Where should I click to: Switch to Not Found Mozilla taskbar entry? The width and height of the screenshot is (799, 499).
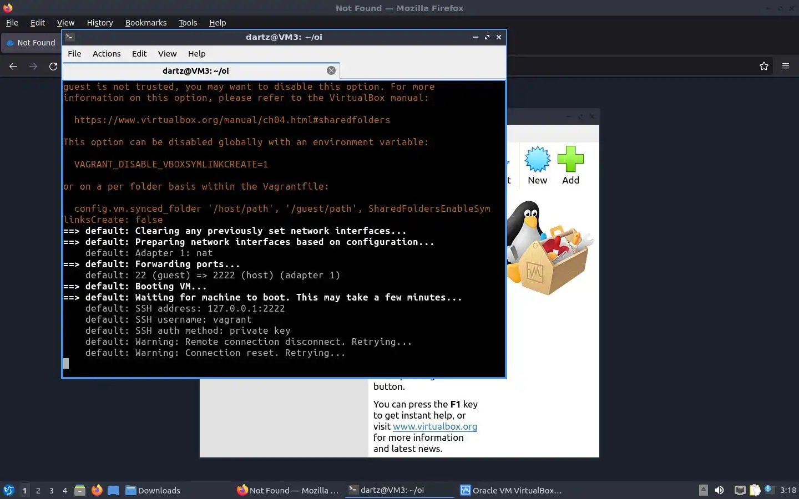pyautogui.click(x=288, y=490)
